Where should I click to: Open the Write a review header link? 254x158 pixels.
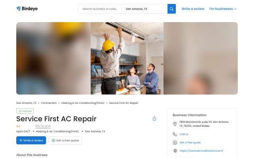click(x=193, y=9)
